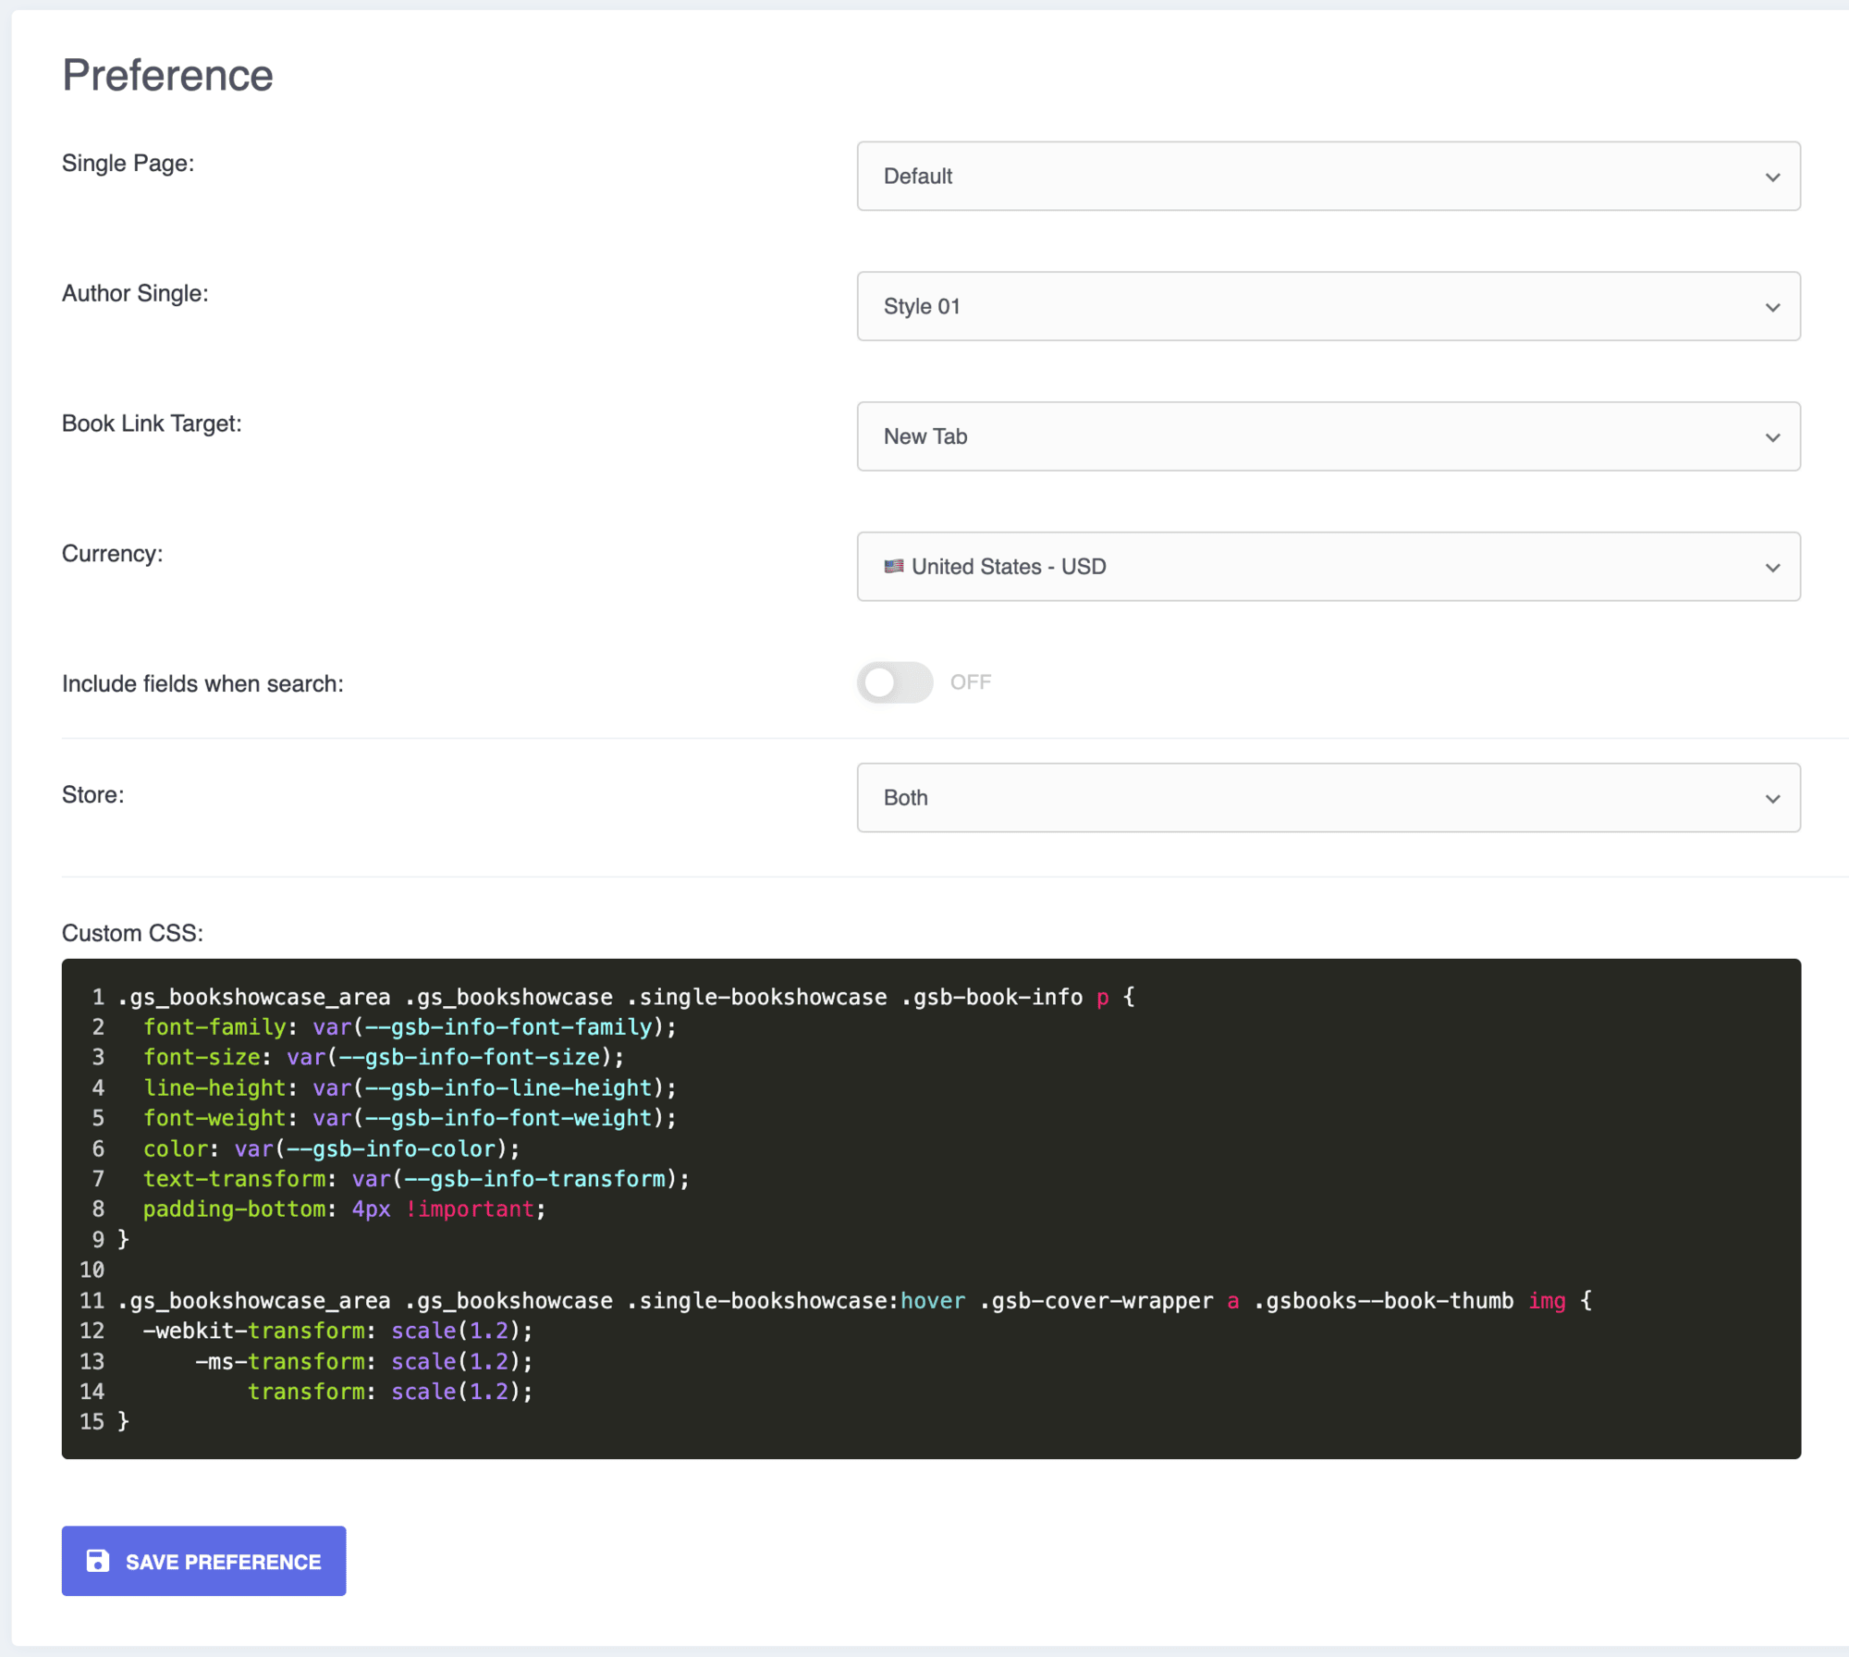Click the Author Single chevron arrow

1772,307
